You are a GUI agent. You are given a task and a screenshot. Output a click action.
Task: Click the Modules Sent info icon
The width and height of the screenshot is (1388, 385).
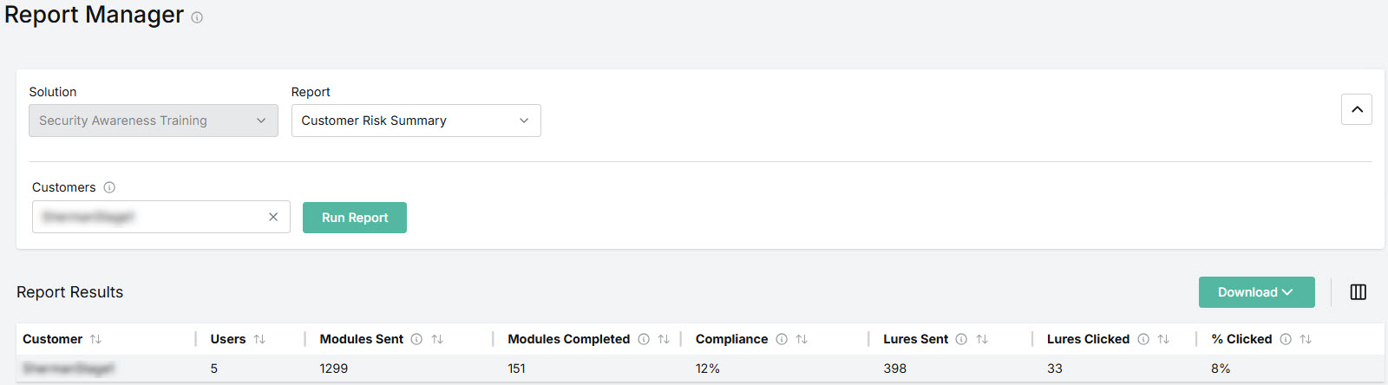coord(416,339)
